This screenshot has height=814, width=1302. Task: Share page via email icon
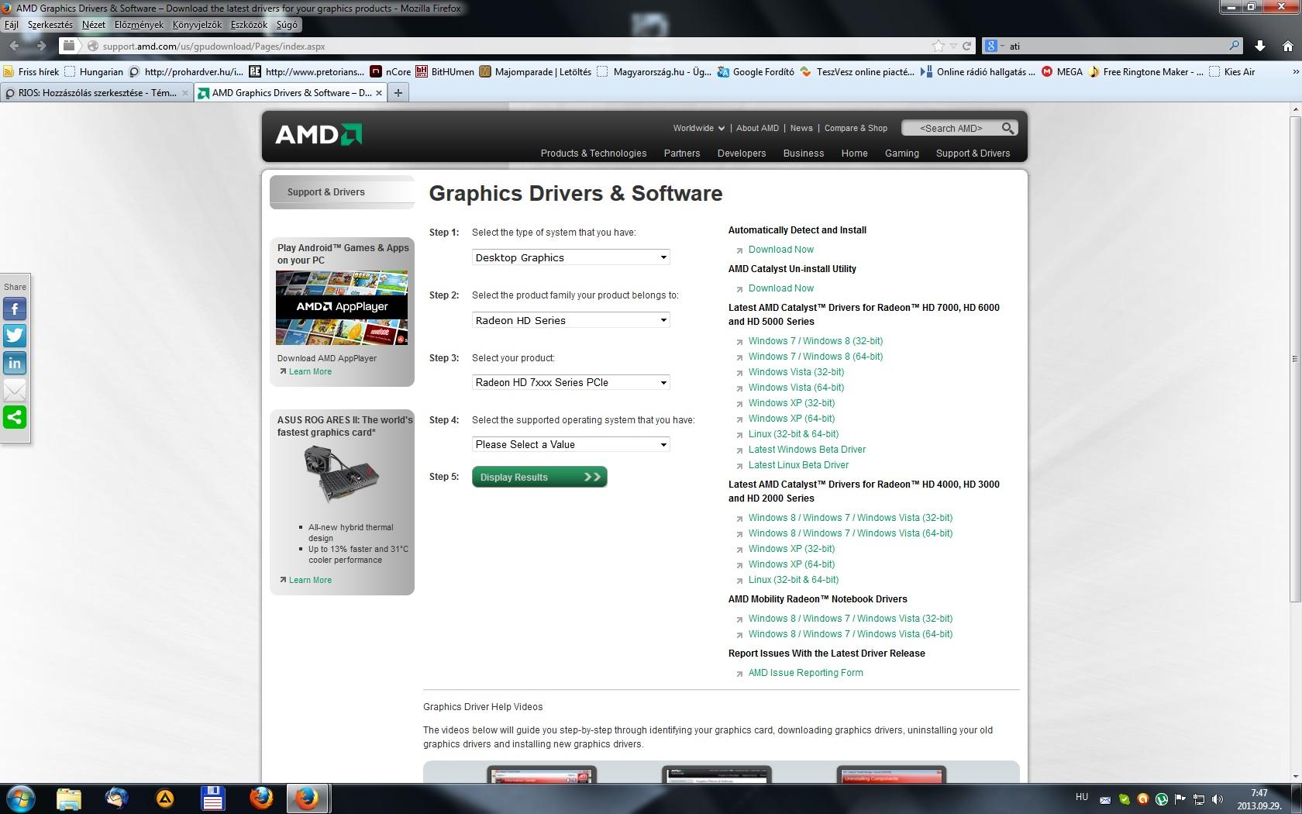15,390
